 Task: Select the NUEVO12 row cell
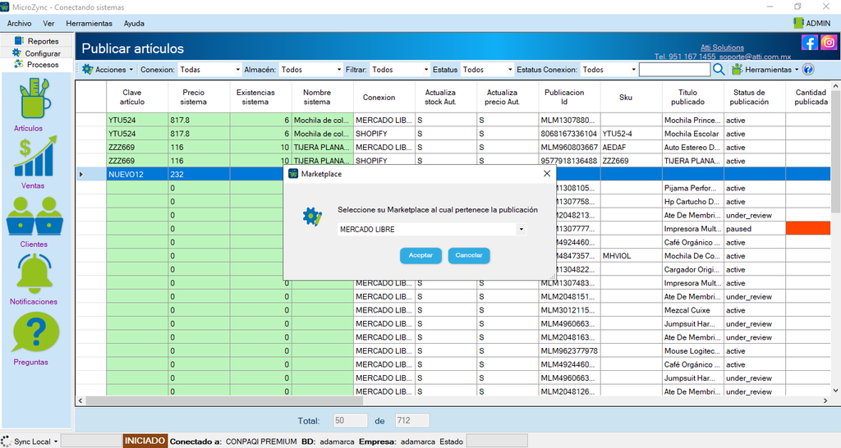pyautogui.click(x=137, y=174)
